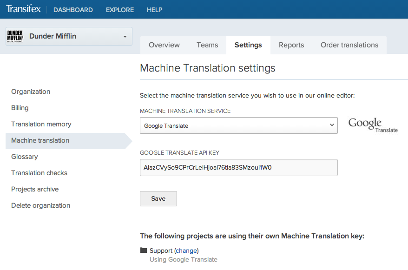Switch to the Overview tab
The image size is (408, 270).
(164, 45)
